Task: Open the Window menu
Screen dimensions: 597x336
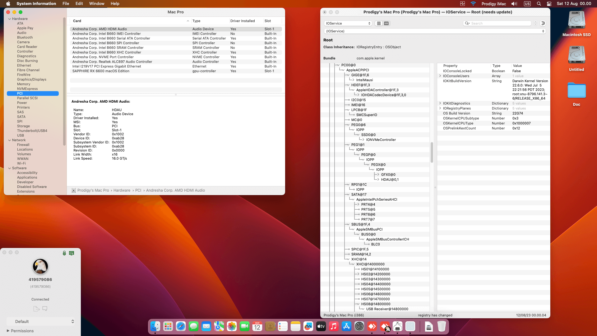Action: click(97, 4)
